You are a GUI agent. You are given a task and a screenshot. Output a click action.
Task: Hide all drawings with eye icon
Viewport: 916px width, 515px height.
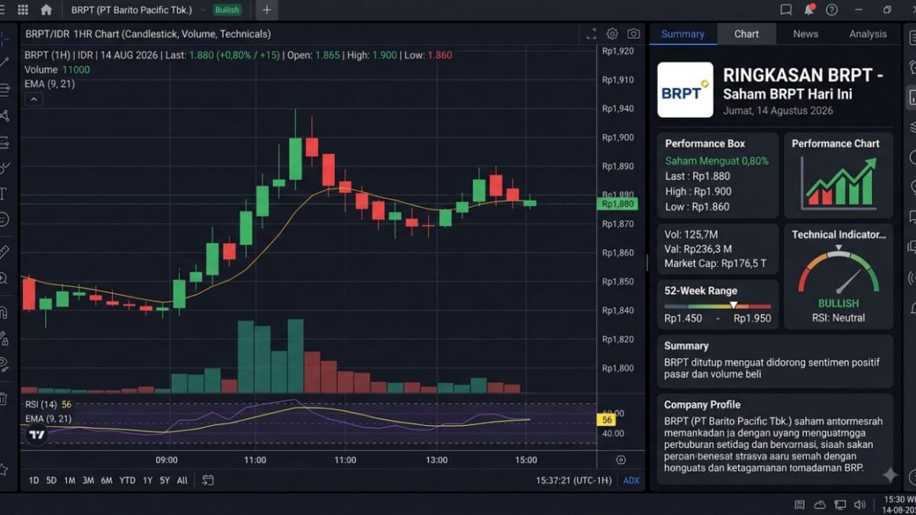pyautogui.click(x=4, y=364)
